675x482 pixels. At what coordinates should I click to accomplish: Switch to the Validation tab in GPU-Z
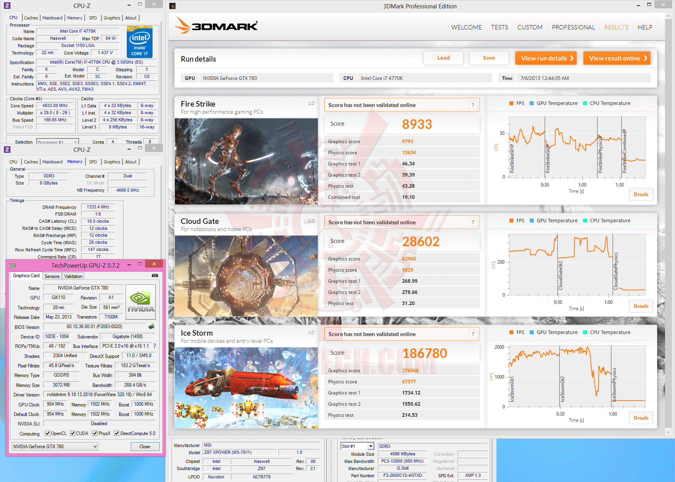[73, 276]
